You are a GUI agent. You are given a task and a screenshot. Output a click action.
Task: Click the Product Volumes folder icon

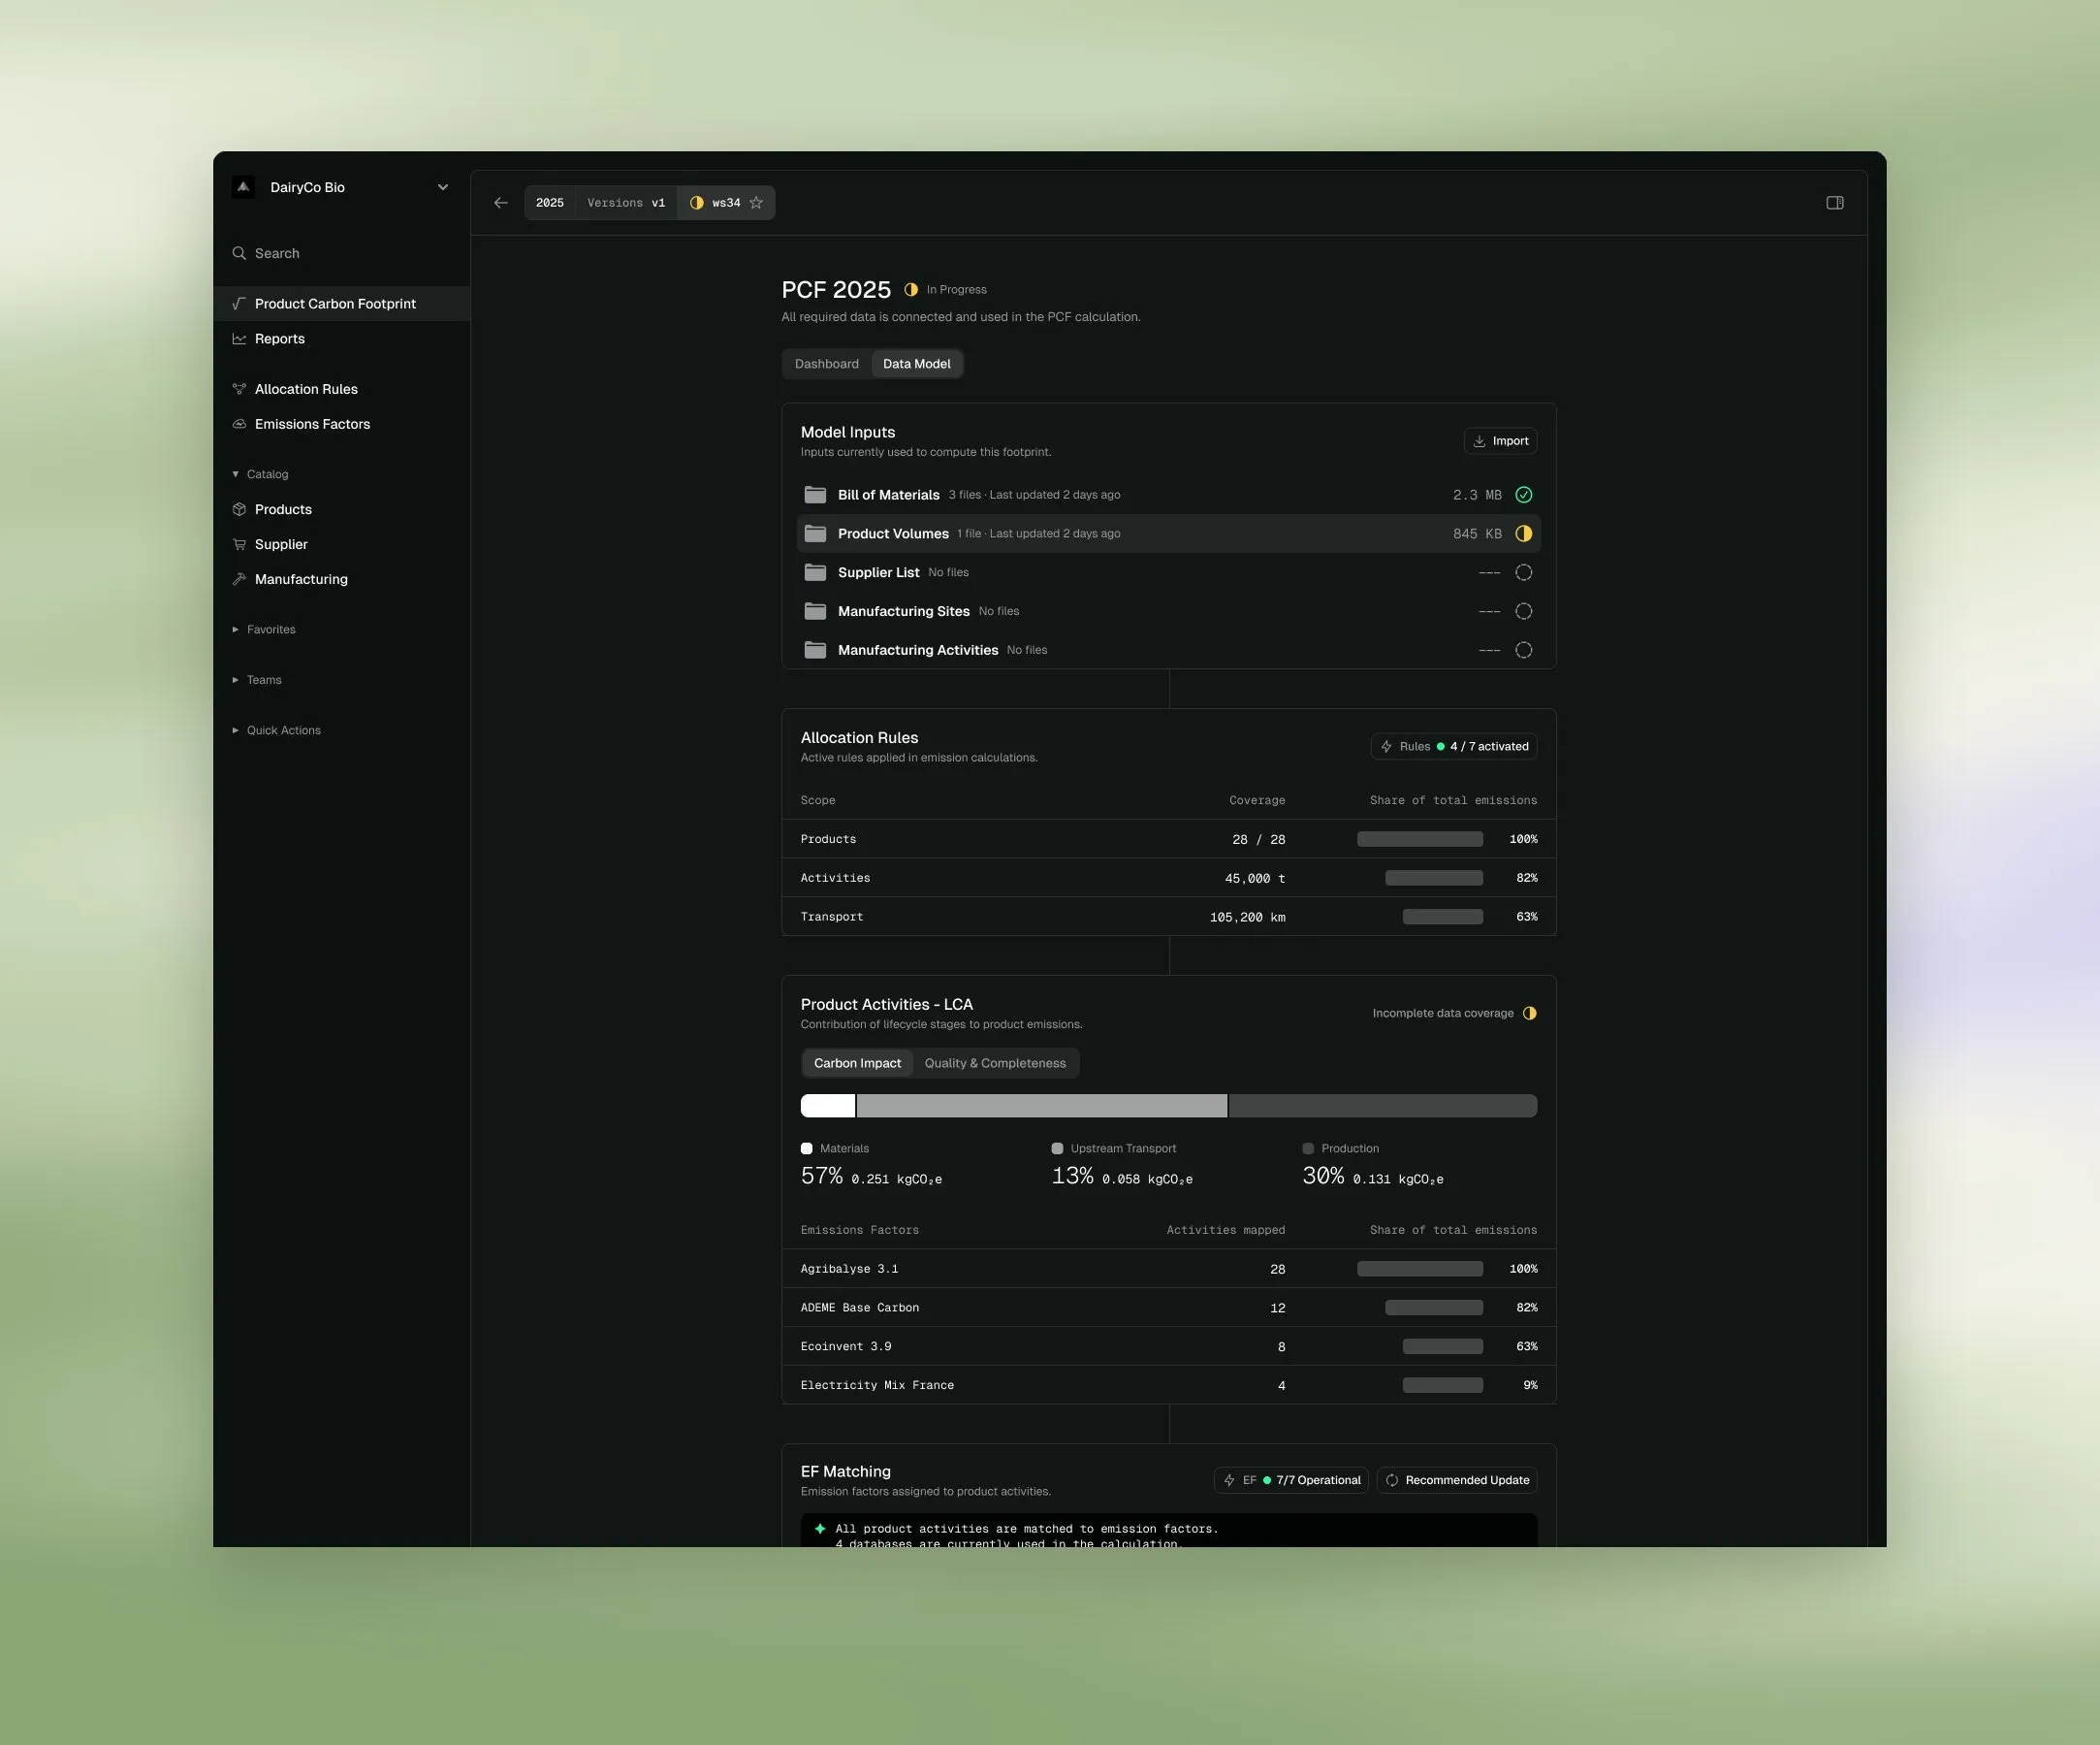pyautogui.click(x=815, y=534)
